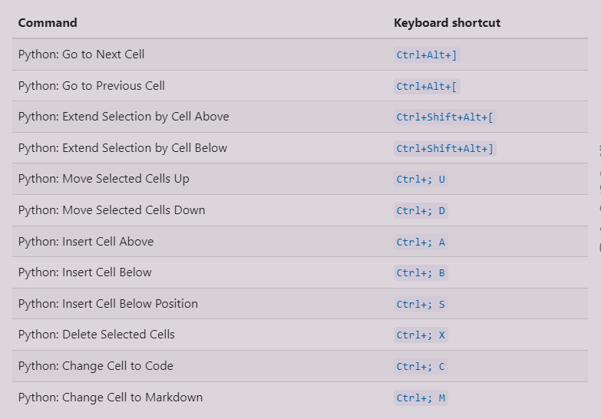Click the Ctrl+Alt+[ shortcut code

427,87
